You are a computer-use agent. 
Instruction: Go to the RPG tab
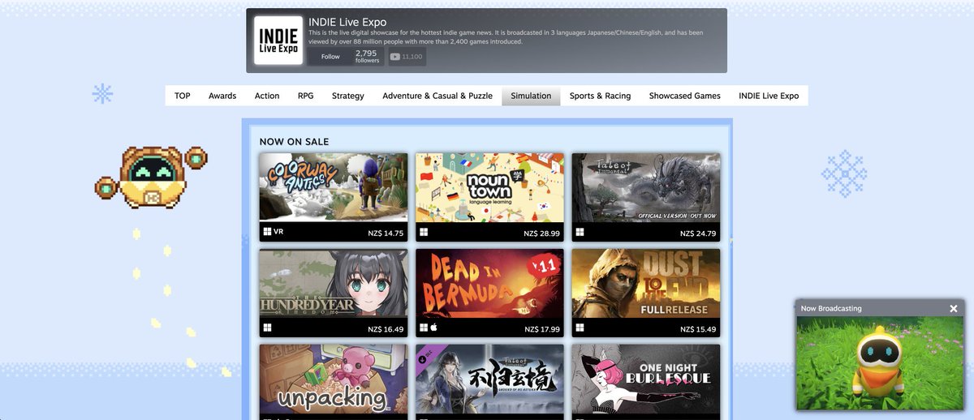pos(305,96)
